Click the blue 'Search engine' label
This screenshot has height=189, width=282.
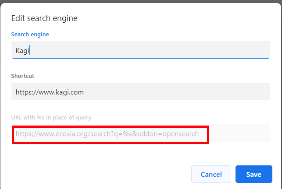pyautogui.click(x=30, y=34)
